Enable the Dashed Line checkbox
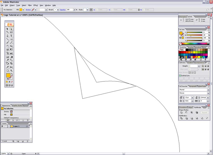This screenshot has height=155, width=213. 180,76
